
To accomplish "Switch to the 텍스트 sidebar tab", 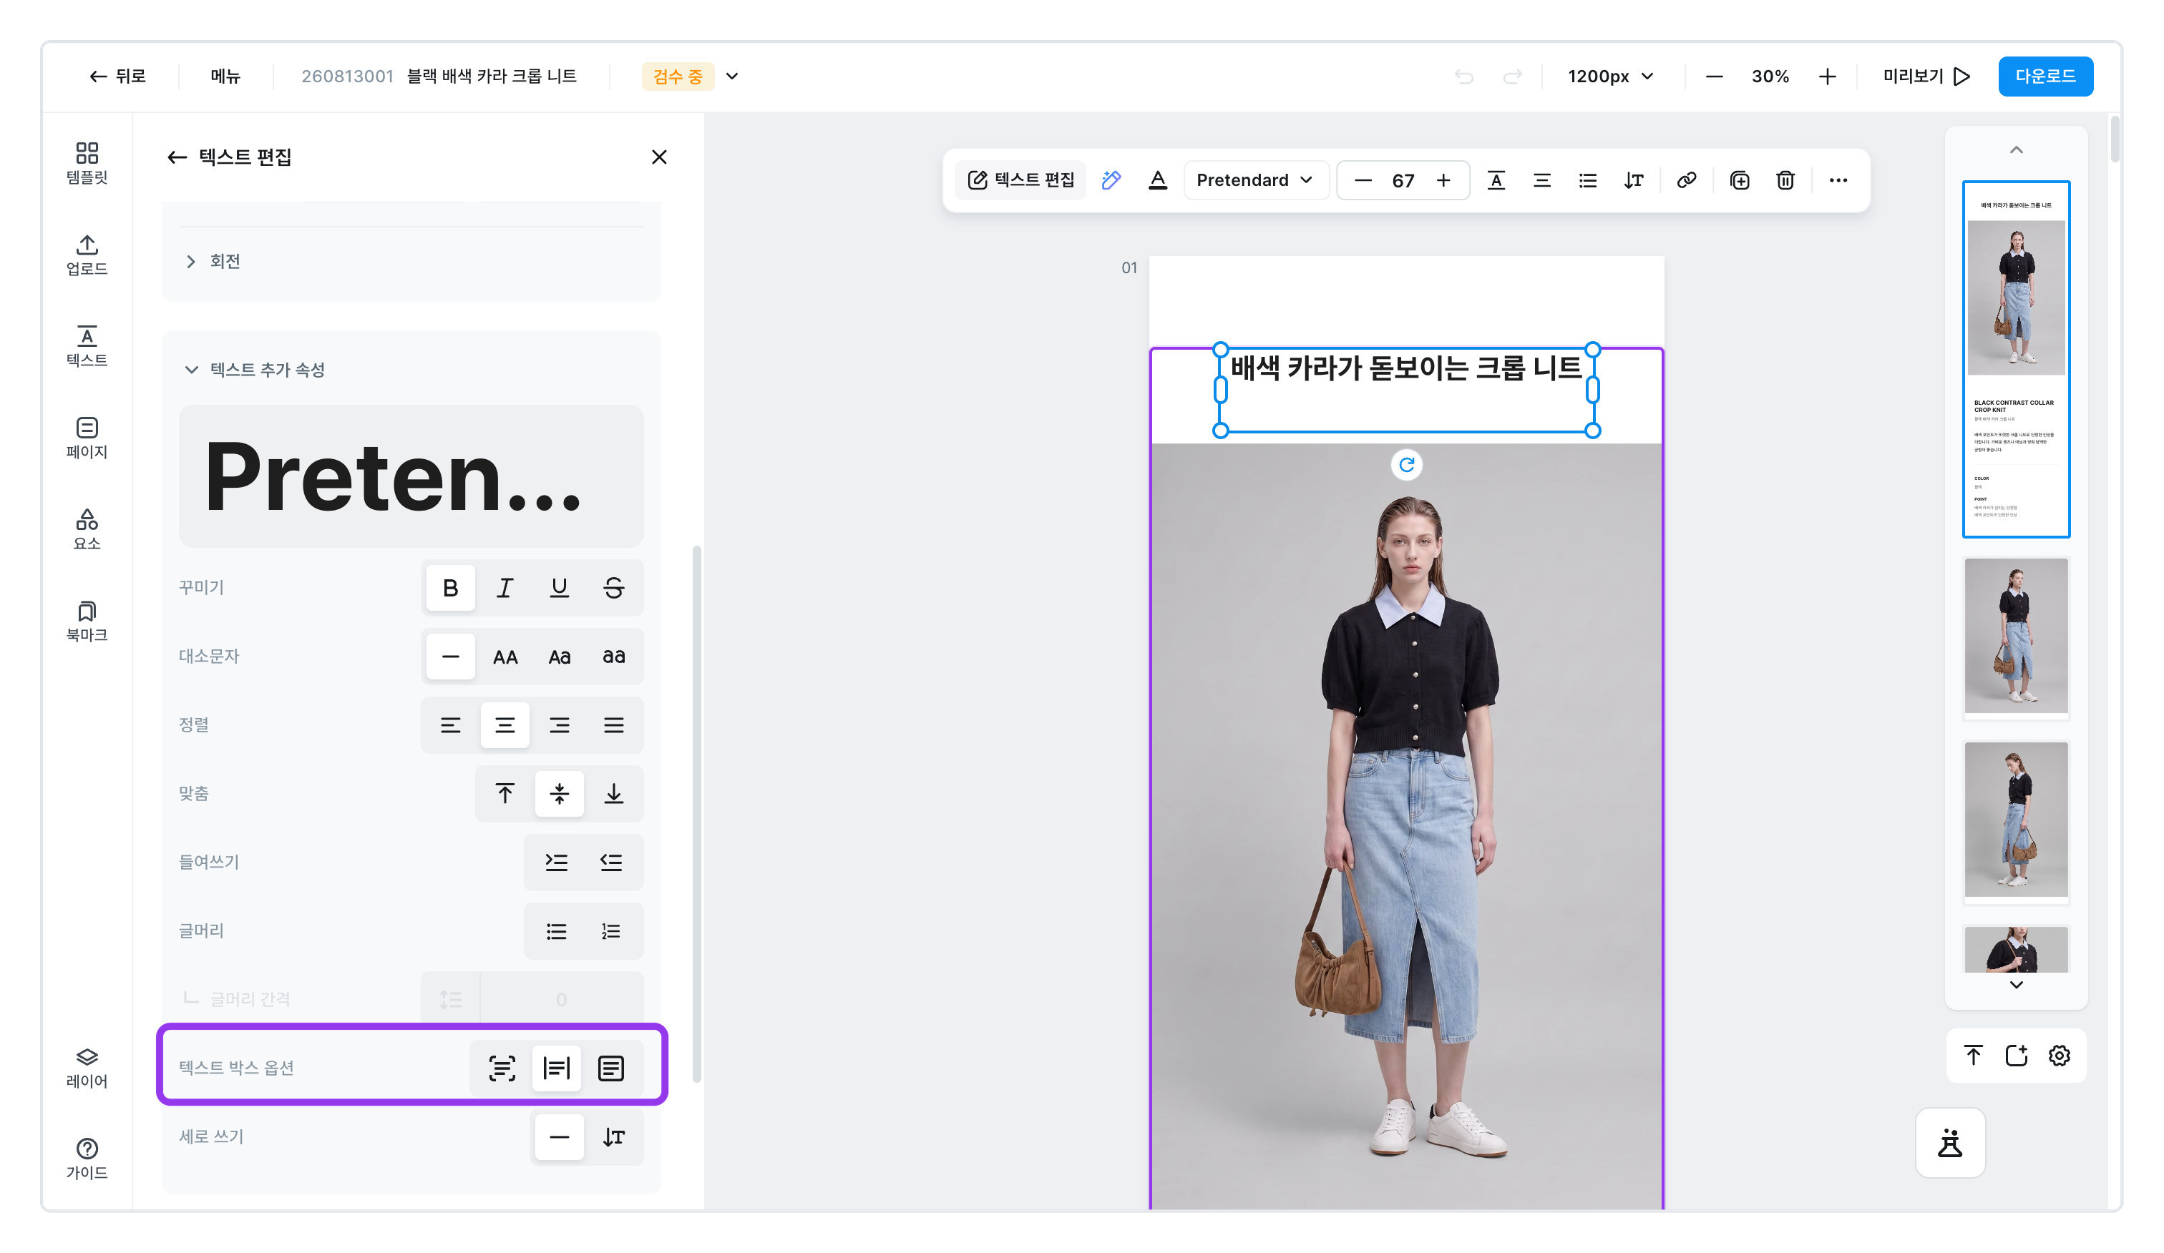I will 87,346.
